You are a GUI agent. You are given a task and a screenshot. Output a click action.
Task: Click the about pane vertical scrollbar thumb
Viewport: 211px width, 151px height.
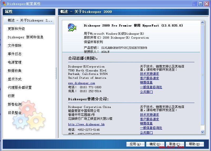[202, 75]
